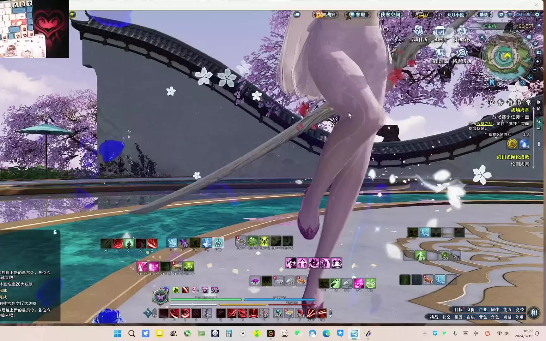Screen dimensions: 546x341
Task: Open game settings gear icon
Action: pos(537,15)
